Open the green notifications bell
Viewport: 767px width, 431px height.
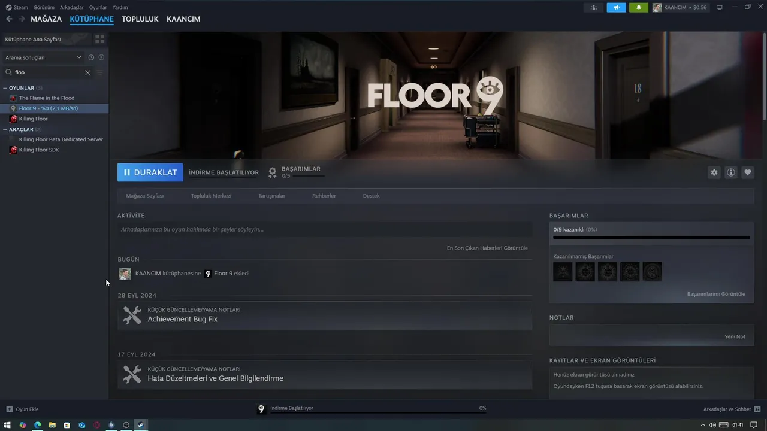pyautogui.click(x=639, y=7)
